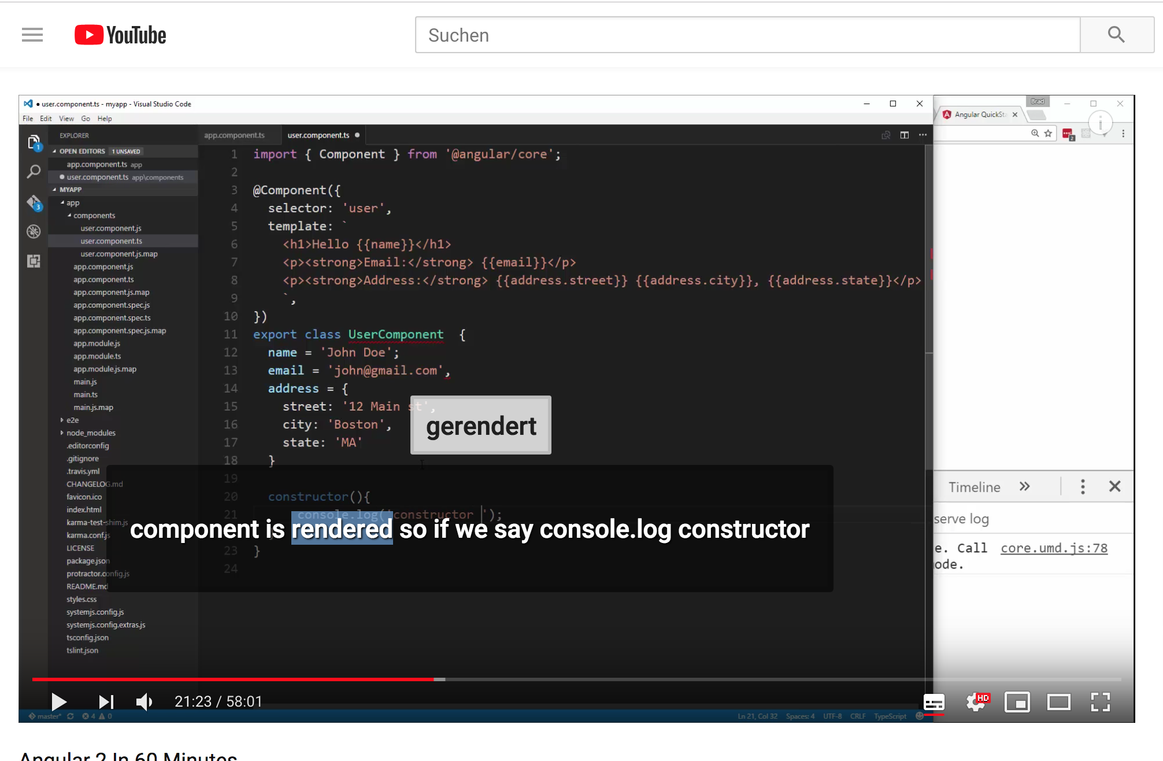
Task: Click the magnifier search button
Action: [1116, 35]
